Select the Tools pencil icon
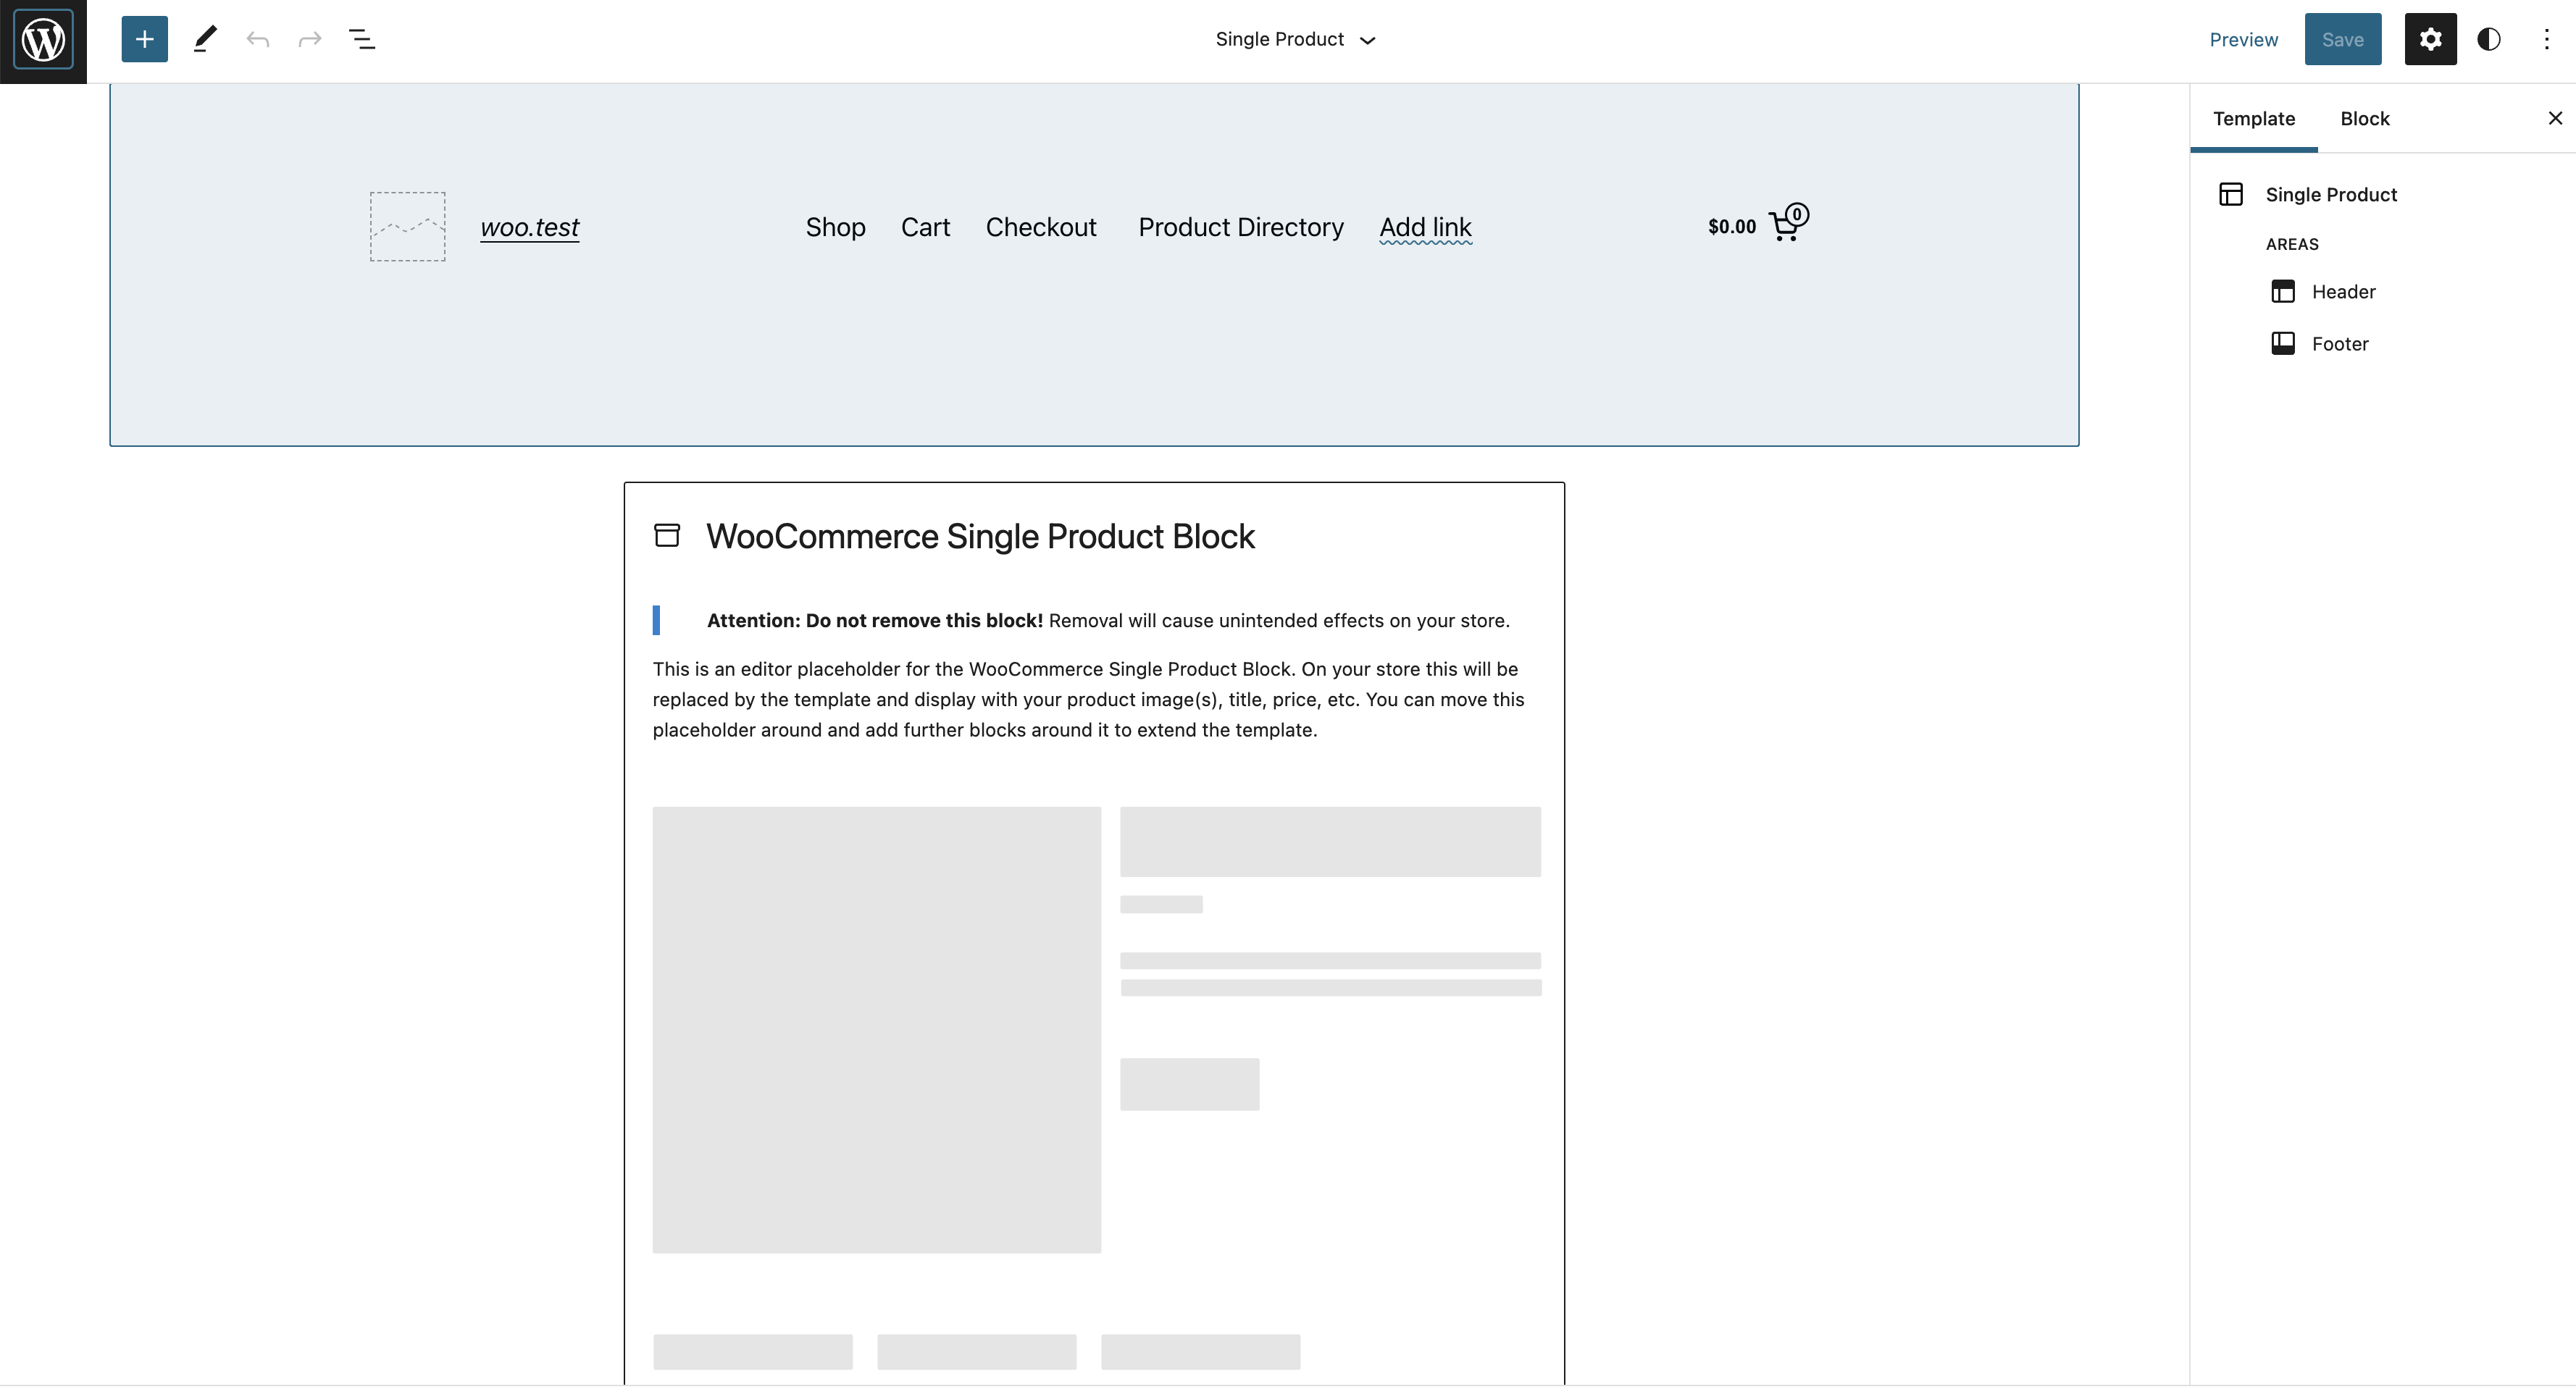Viewport: 2576px width, 1392px height. [x=204, y=39]
